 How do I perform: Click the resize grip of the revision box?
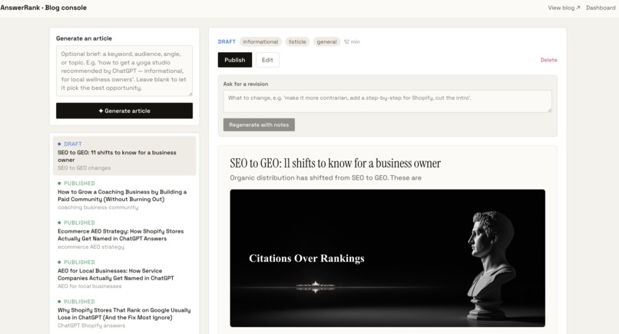point(549,110)
